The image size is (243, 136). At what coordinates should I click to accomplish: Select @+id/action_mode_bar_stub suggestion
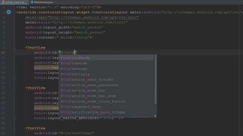click(106, 96)
